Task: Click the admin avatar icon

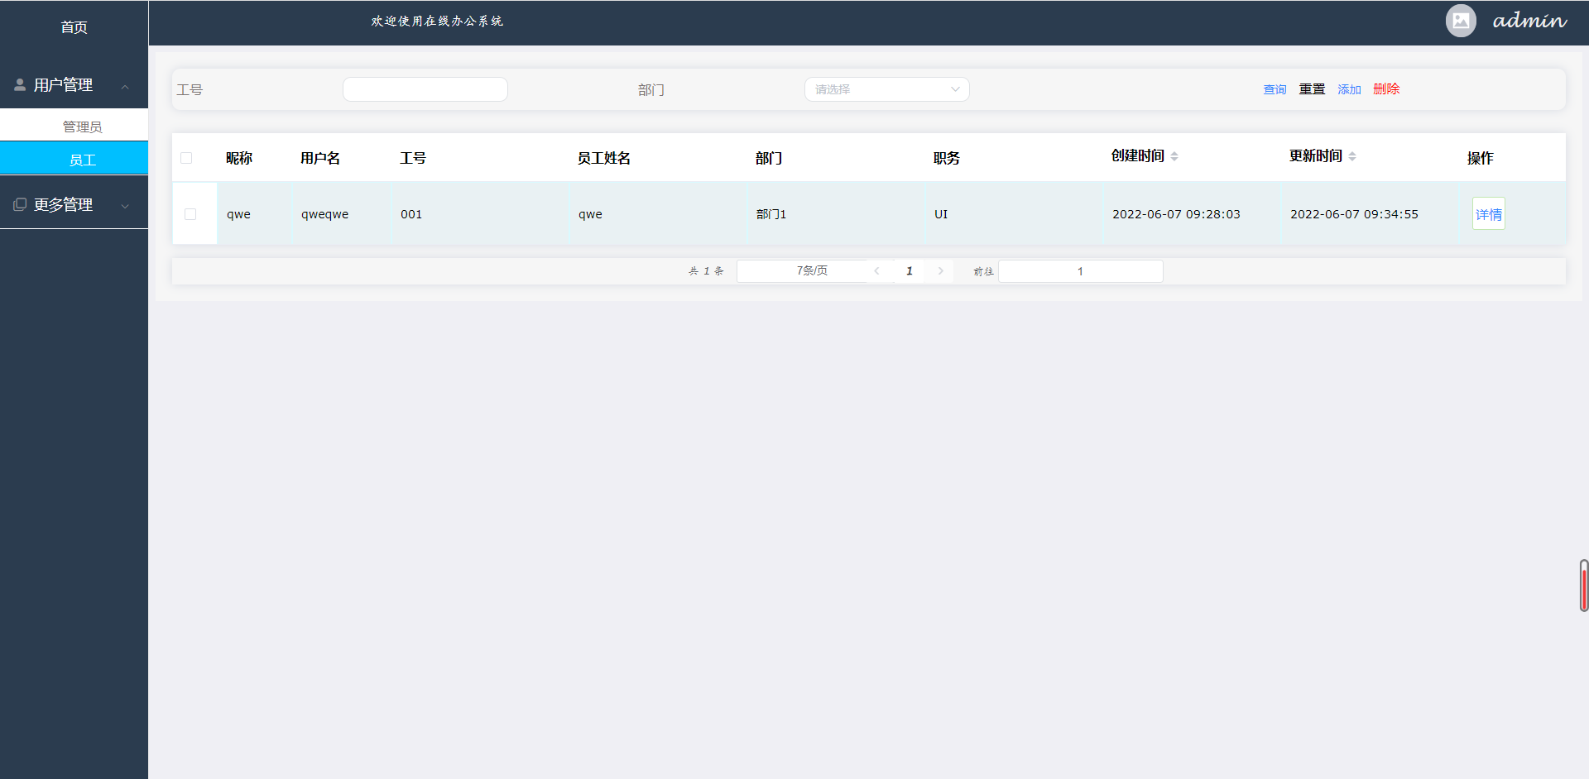Action: pyautogui.click(x=1460, y=21)
